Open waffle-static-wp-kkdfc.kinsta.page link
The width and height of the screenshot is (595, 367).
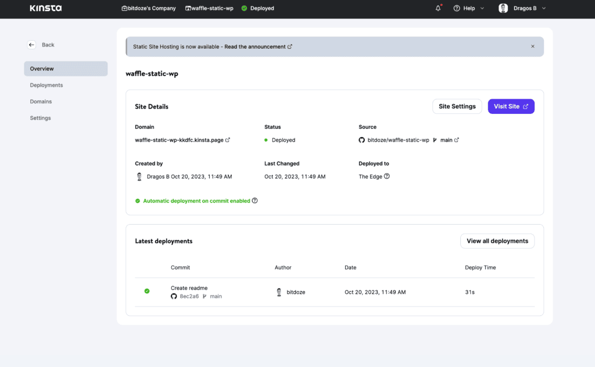point(179,140)
